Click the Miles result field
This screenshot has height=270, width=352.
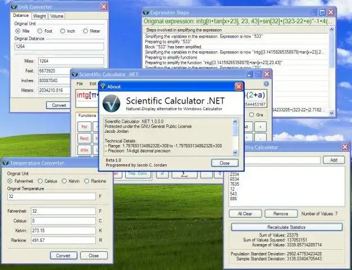pyautogui.click(x=71, y=61)
